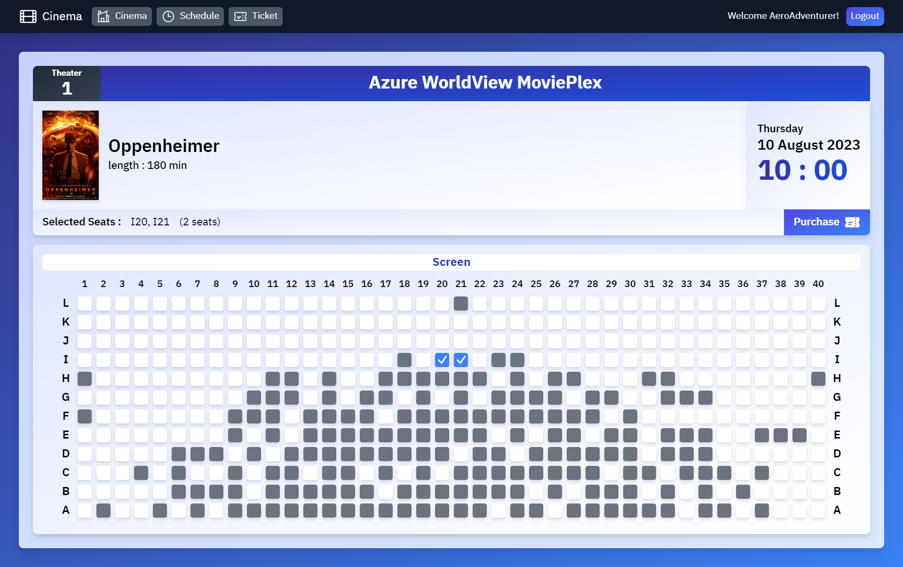Click the Oppenheimer movie poster

point(71,155)
